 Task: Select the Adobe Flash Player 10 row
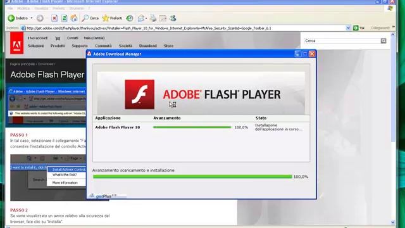tap(201, 127)
